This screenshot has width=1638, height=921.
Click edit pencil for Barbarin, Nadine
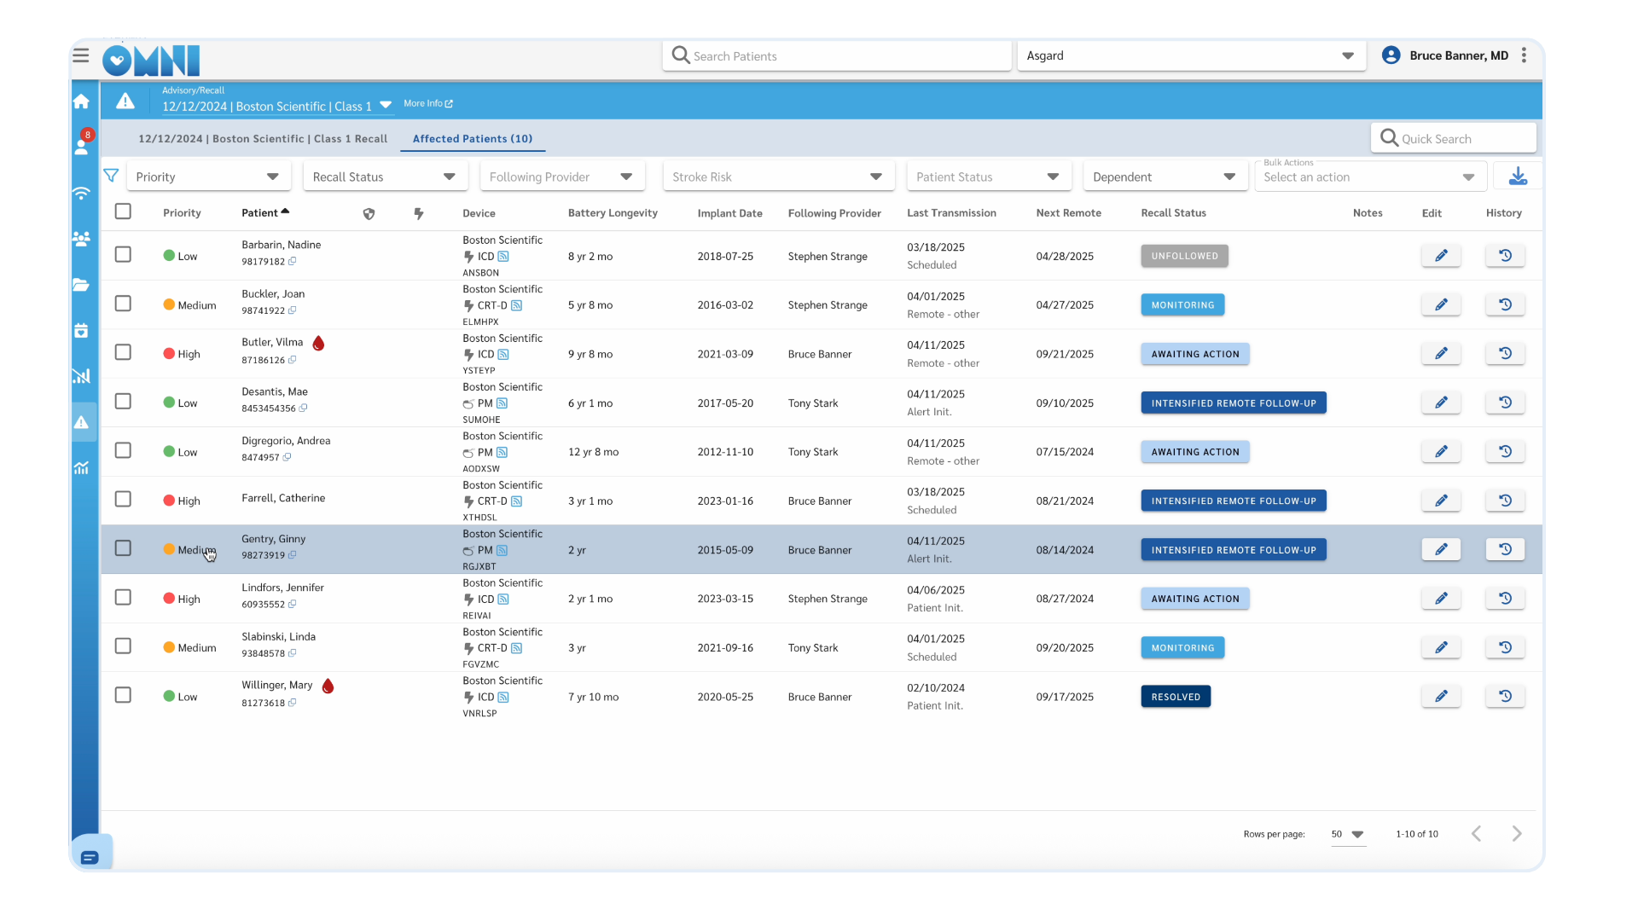click(1441, 256)
